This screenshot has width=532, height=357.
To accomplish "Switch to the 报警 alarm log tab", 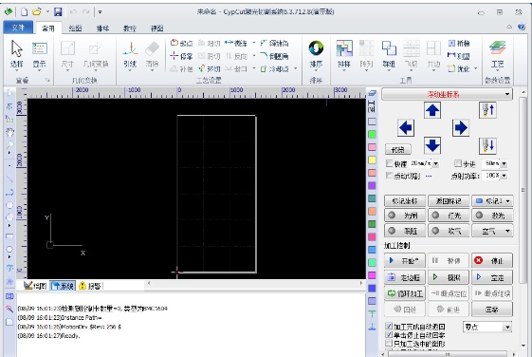I will [90, 286].
